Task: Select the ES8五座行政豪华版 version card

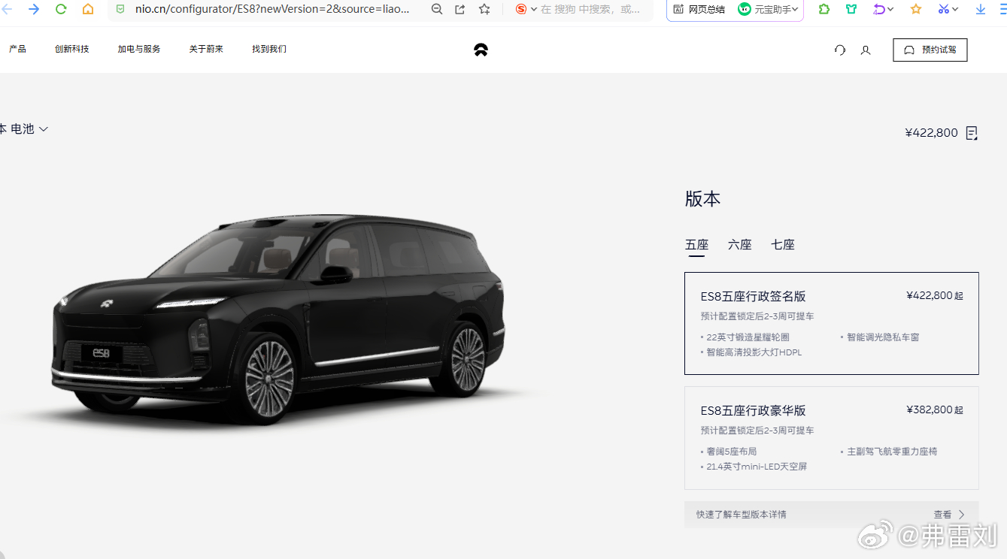Action: [x=832, y=438]
